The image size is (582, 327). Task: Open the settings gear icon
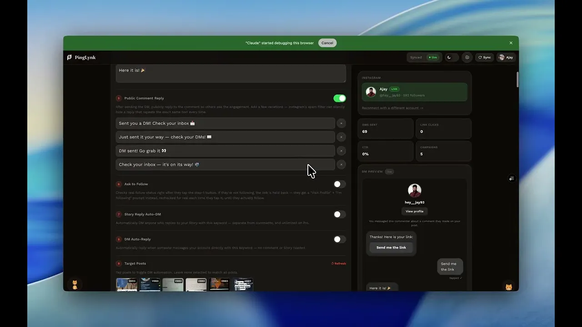tap(467, 58)
